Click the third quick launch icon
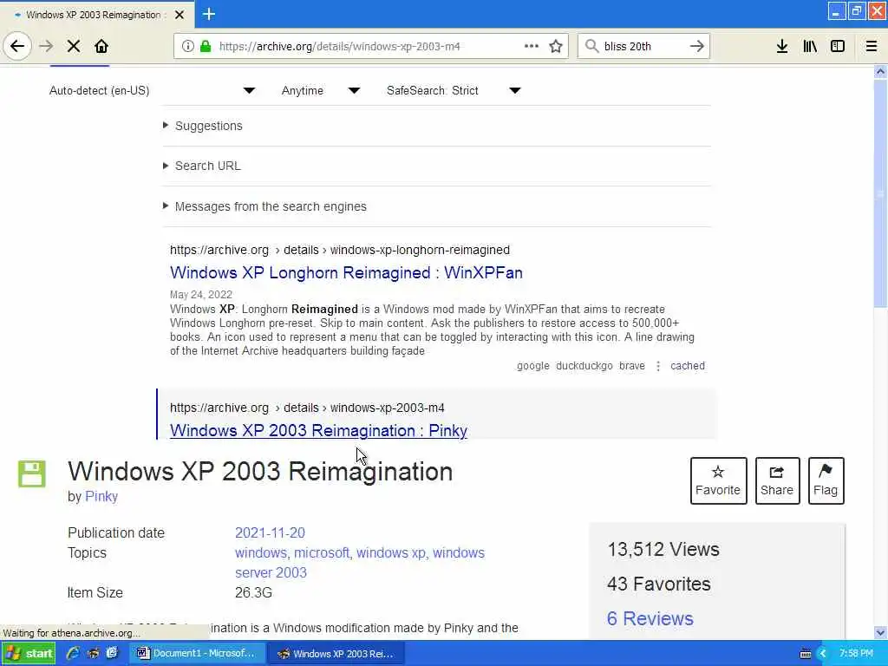888x666 pixels. (x=112, y=653)
